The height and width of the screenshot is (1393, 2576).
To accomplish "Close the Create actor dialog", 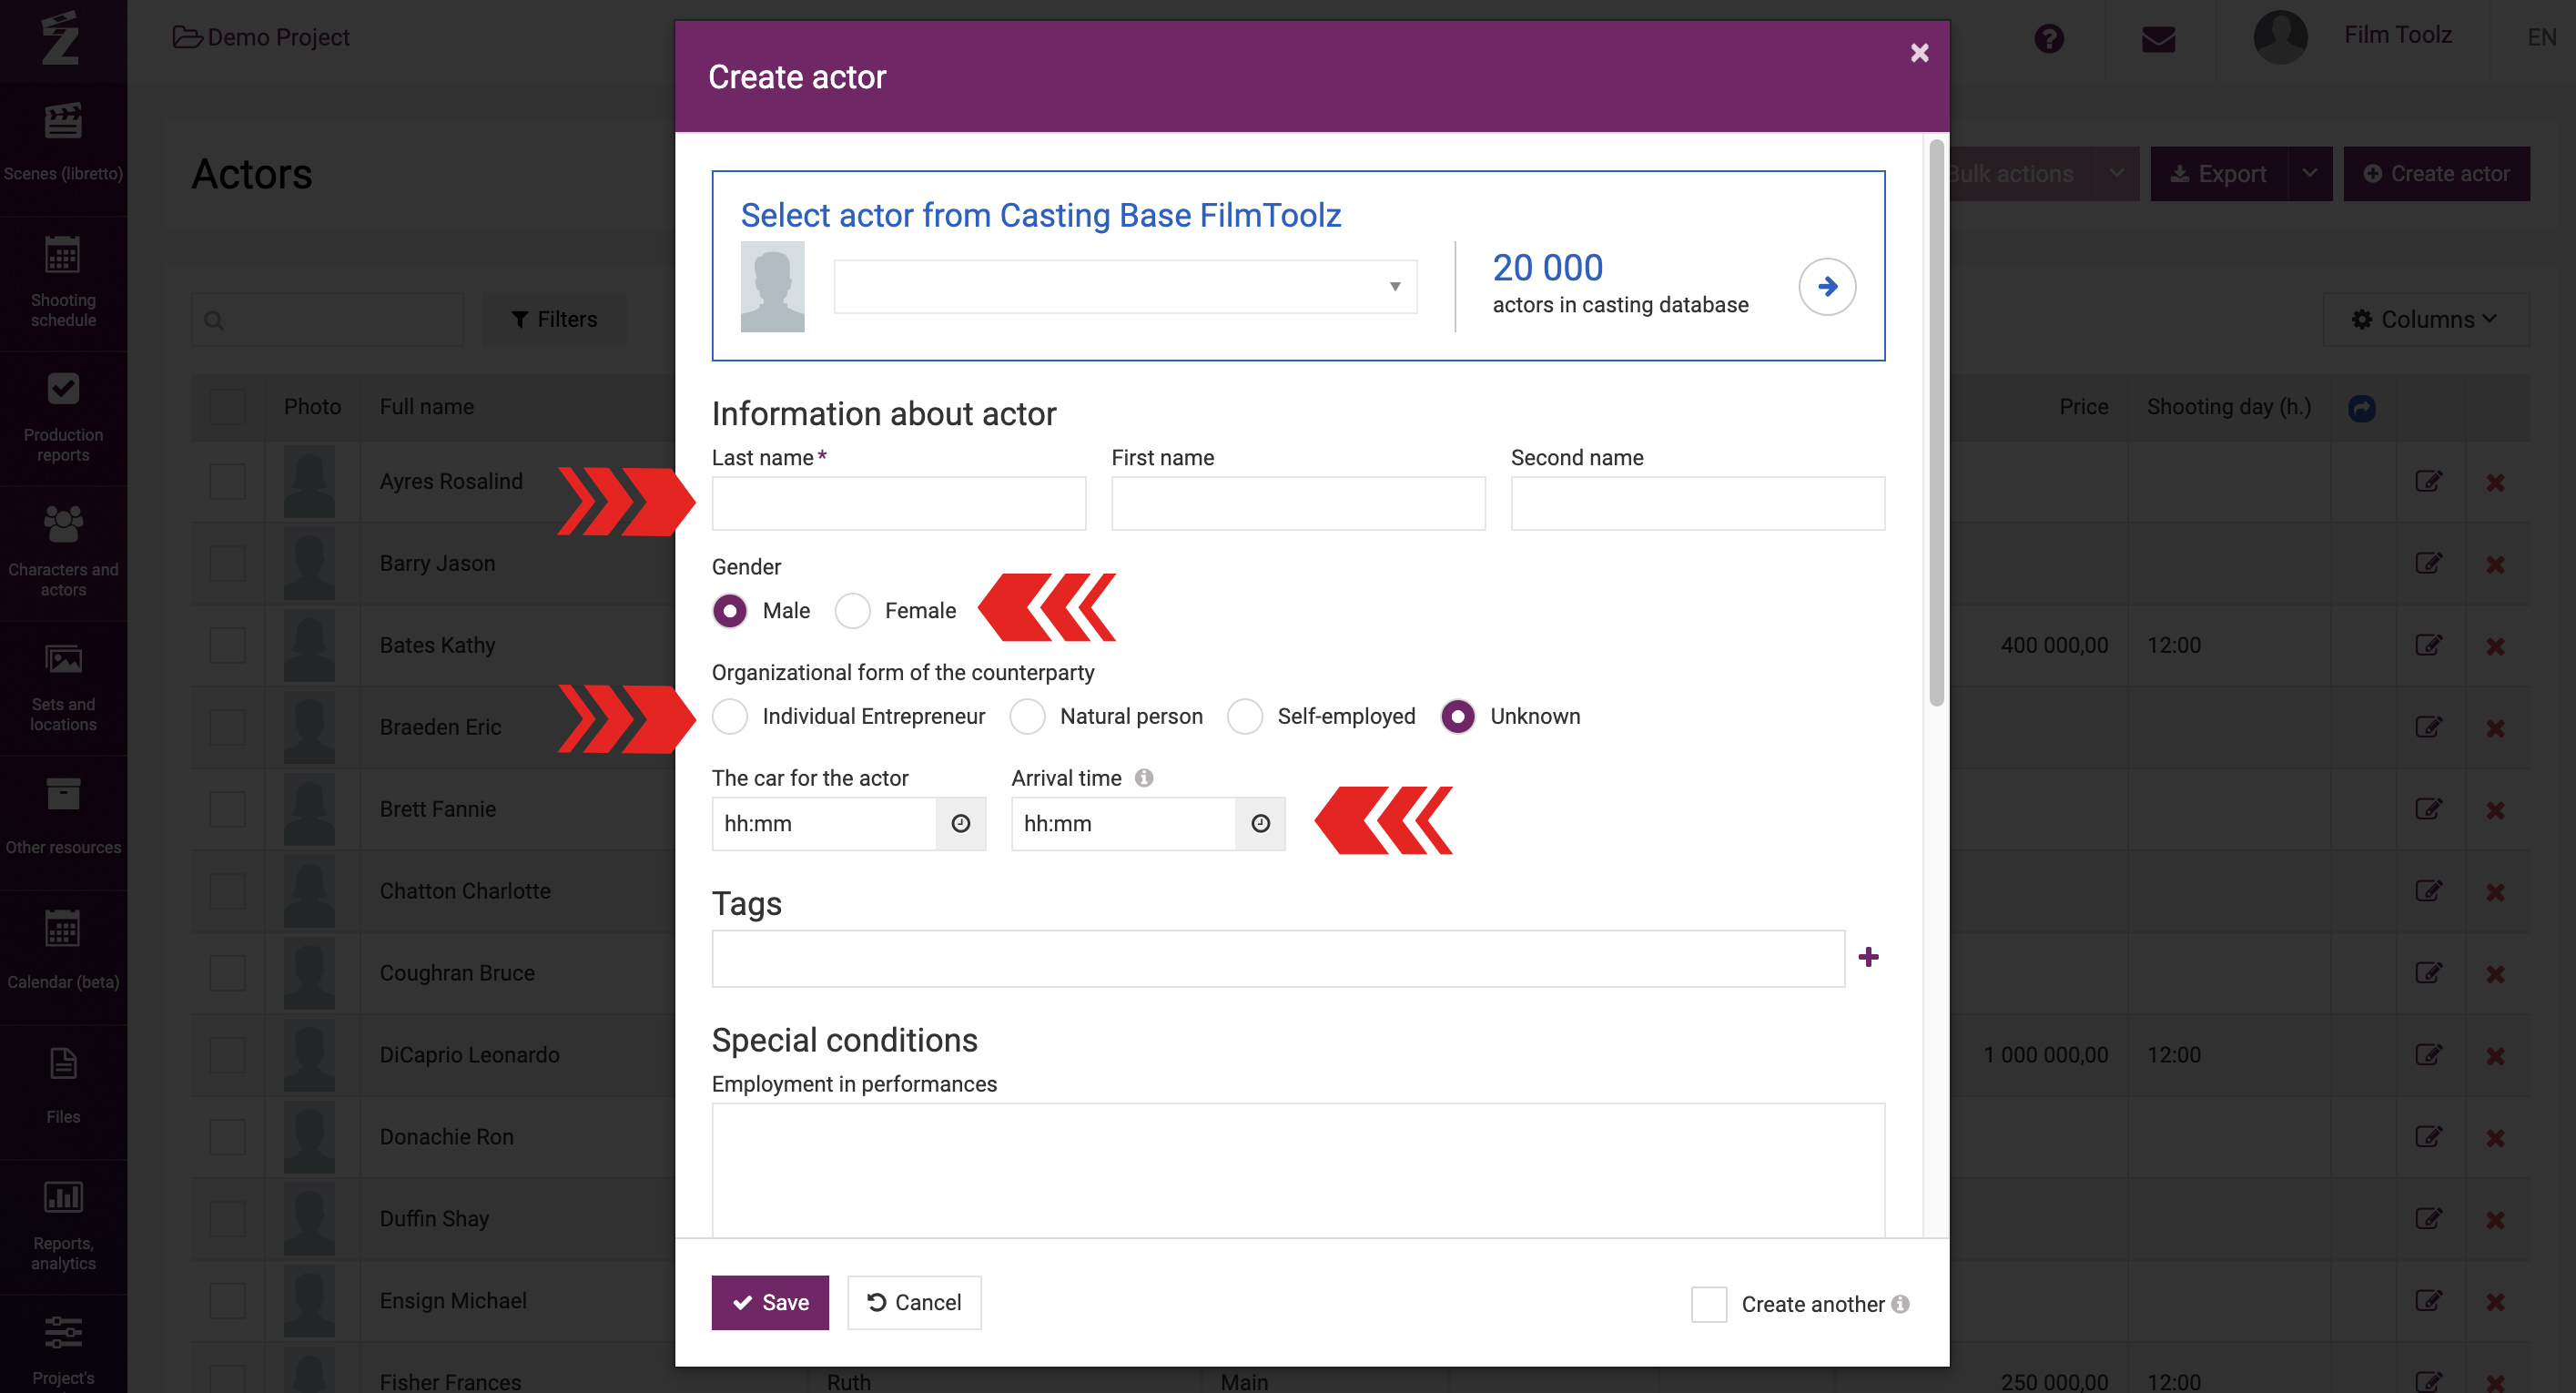I will (1919, 53).
